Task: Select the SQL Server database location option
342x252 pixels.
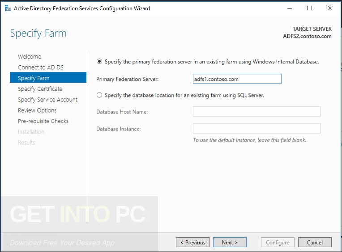Action: tap(99, 95)
